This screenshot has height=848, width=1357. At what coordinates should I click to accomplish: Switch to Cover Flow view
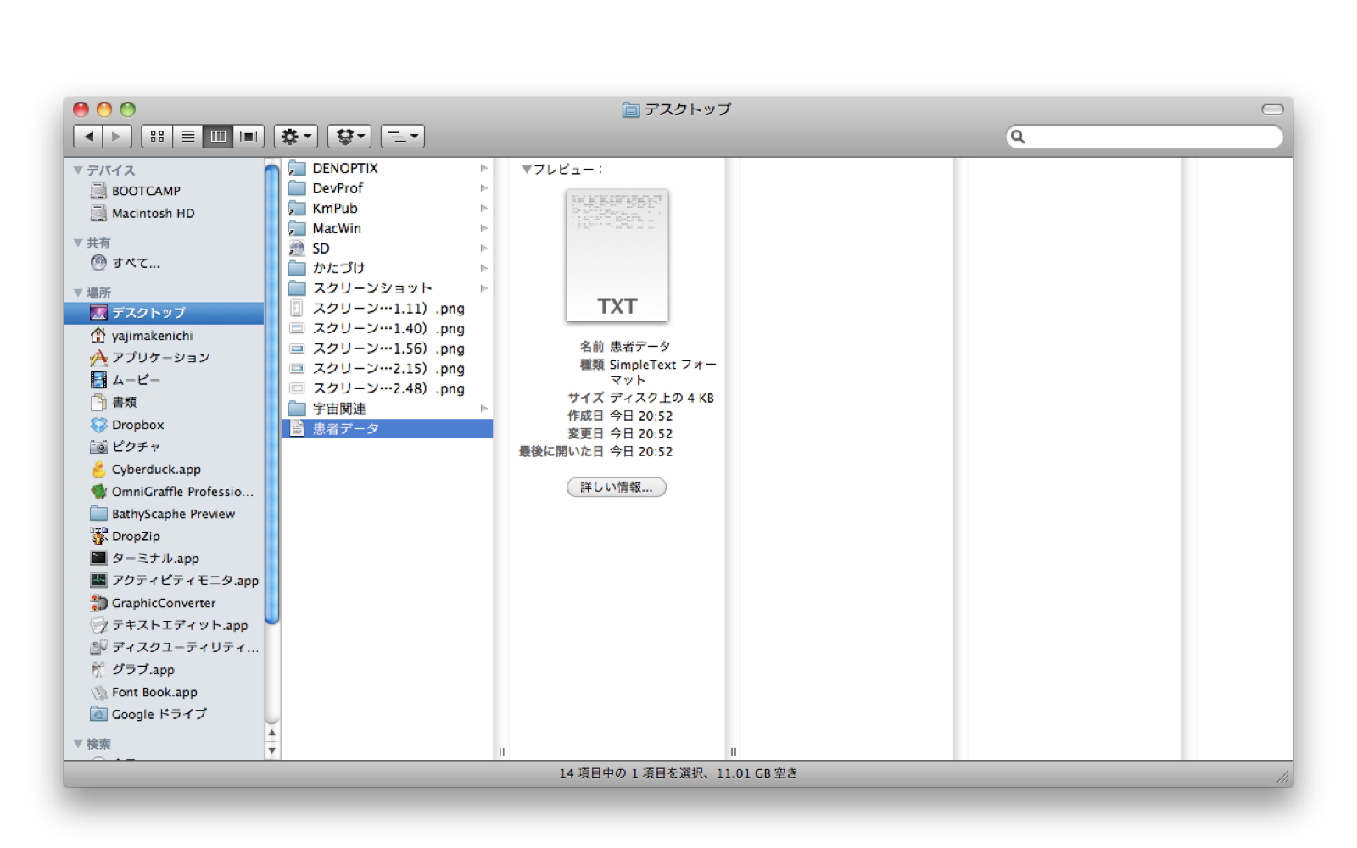point(249,137)
